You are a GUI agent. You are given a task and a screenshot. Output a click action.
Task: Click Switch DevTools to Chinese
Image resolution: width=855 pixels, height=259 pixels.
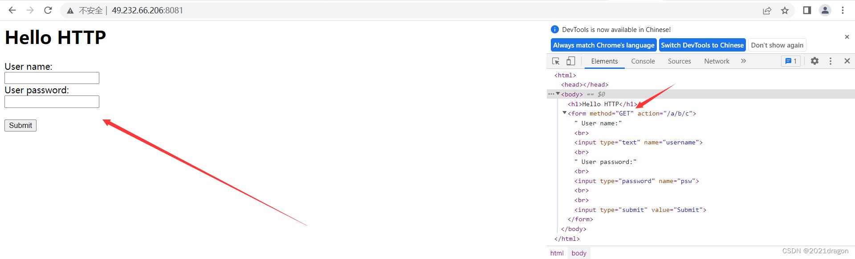[x=702, y=45]
